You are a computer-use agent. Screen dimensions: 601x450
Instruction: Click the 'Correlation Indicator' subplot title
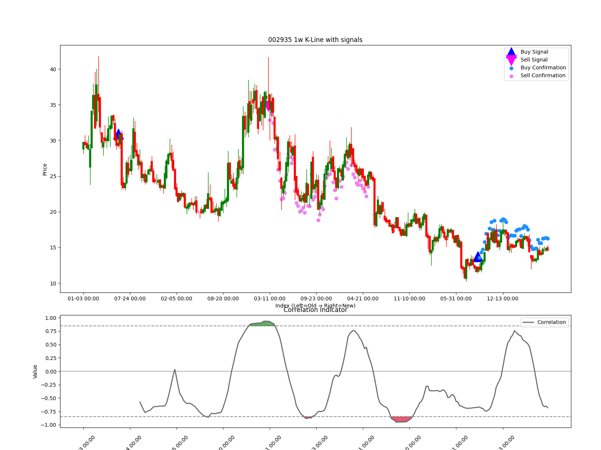click(x=315, y=310)
